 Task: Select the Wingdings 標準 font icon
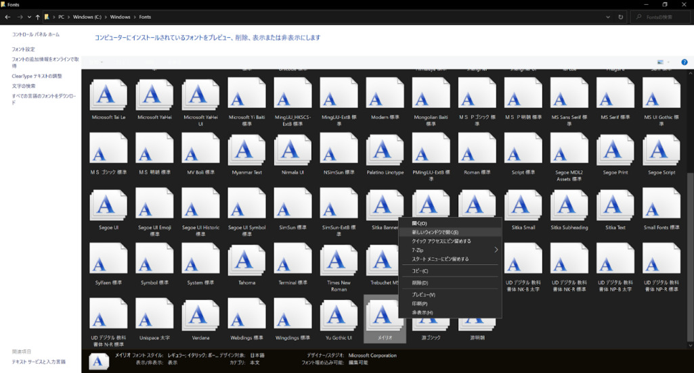coord(292,315)
